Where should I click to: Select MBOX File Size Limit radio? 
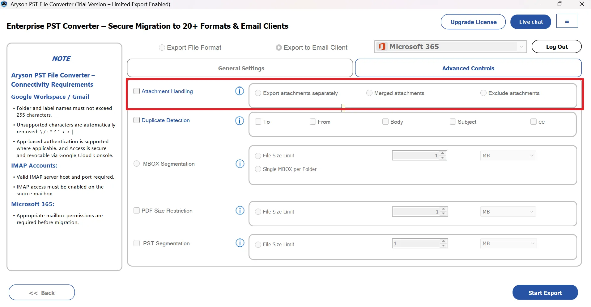[258, 156]
